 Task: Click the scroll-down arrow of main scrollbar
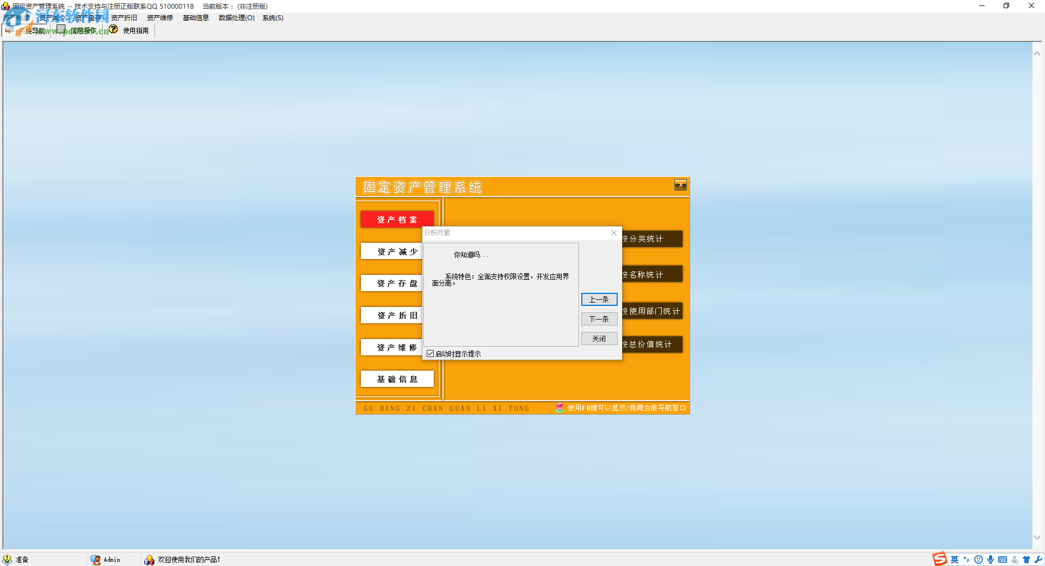[1037, 538]
